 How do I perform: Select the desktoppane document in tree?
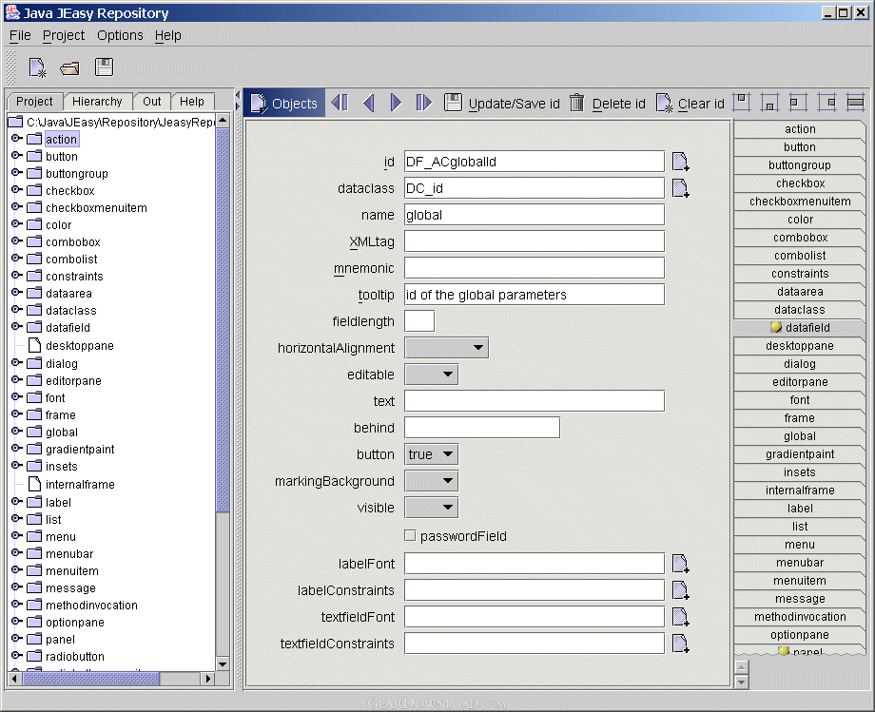(x=71, y=346)
